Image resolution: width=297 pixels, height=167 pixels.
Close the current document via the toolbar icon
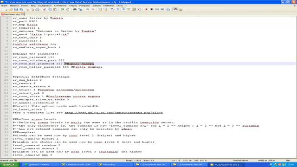tap(27, 9)
